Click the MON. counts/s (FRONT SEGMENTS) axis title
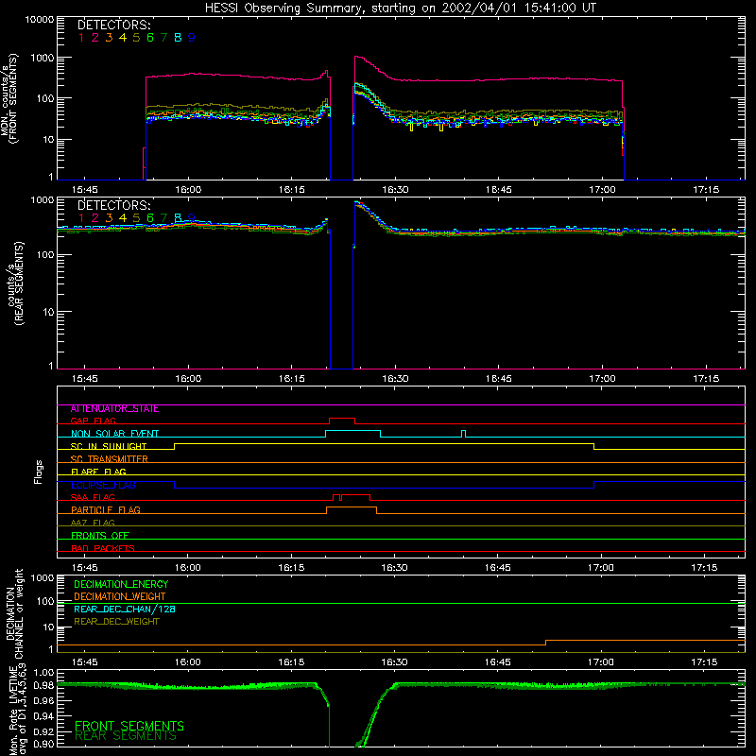This screenshot has height=756, width=756. point(9,99)
